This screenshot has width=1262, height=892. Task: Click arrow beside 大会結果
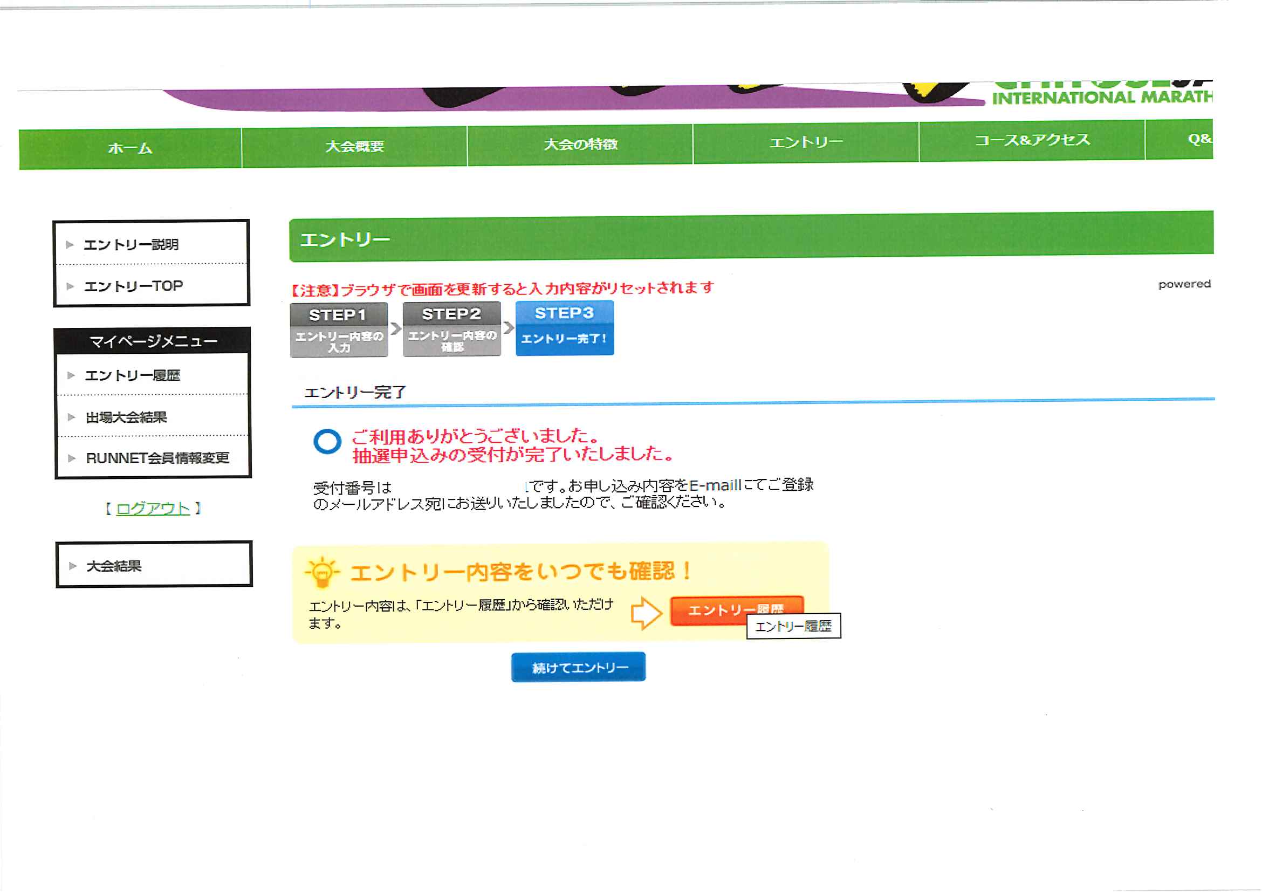72,566
